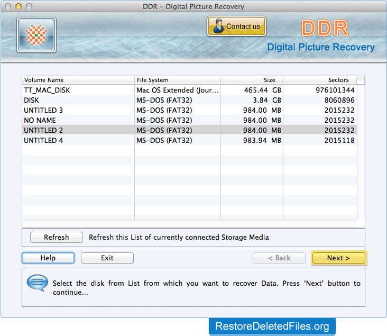Select the DISK volume row

click(x=189, y=100)
